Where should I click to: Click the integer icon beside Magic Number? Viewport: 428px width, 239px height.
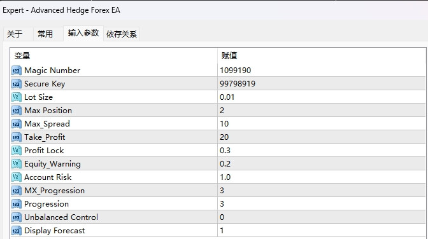pyautogui.click(x=17, y=71)
